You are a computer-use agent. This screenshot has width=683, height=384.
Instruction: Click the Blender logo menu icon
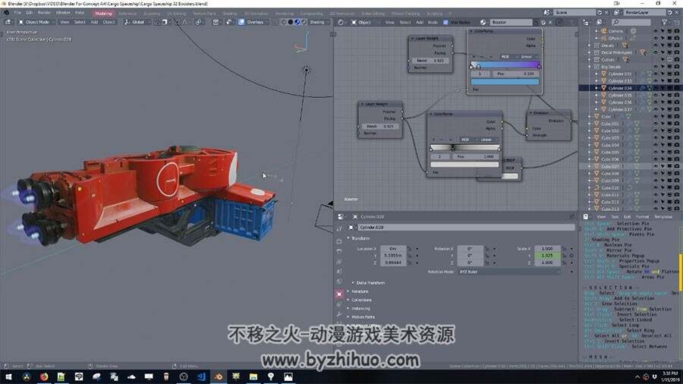6,13
